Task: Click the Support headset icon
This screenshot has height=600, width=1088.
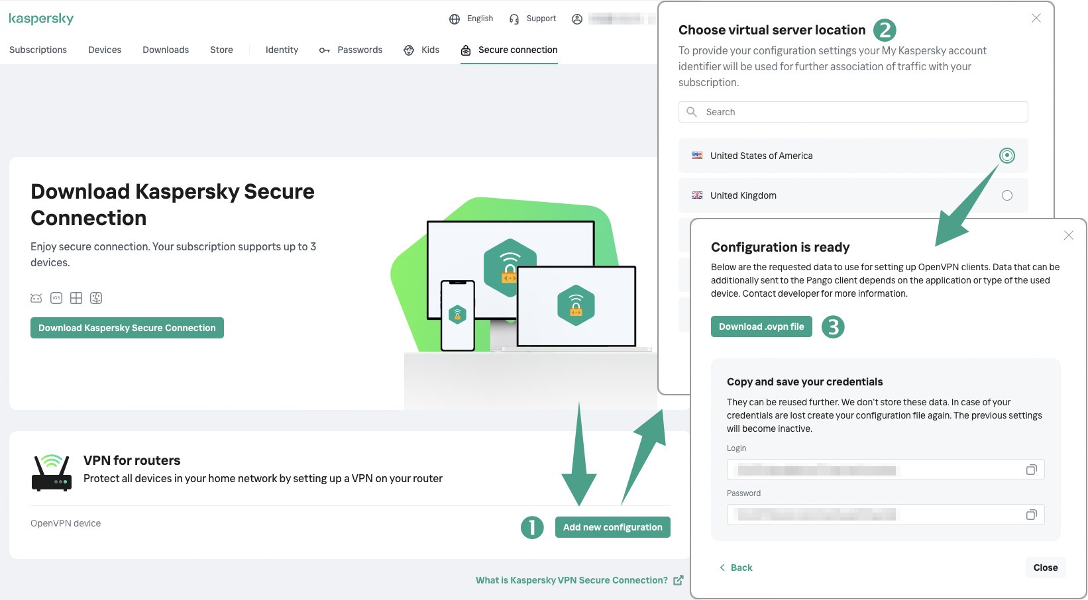Action: pos(514,19)
